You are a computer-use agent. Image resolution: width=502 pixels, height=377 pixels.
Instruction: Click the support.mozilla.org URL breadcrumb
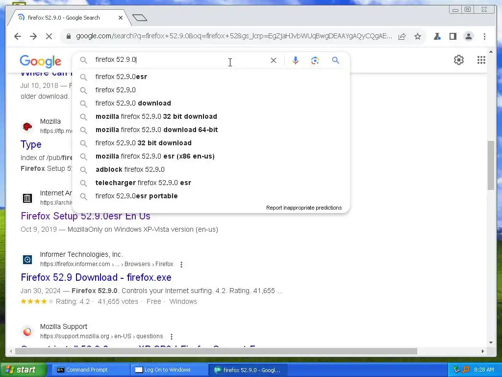101,336
